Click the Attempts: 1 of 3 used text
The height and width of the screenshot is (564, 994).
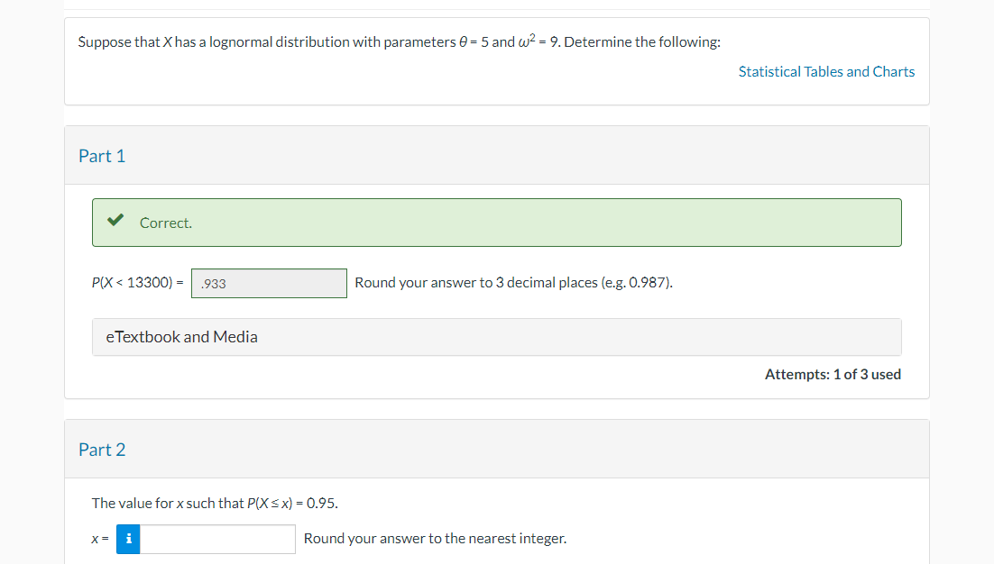pyautogui.click(x=833, y=374)
